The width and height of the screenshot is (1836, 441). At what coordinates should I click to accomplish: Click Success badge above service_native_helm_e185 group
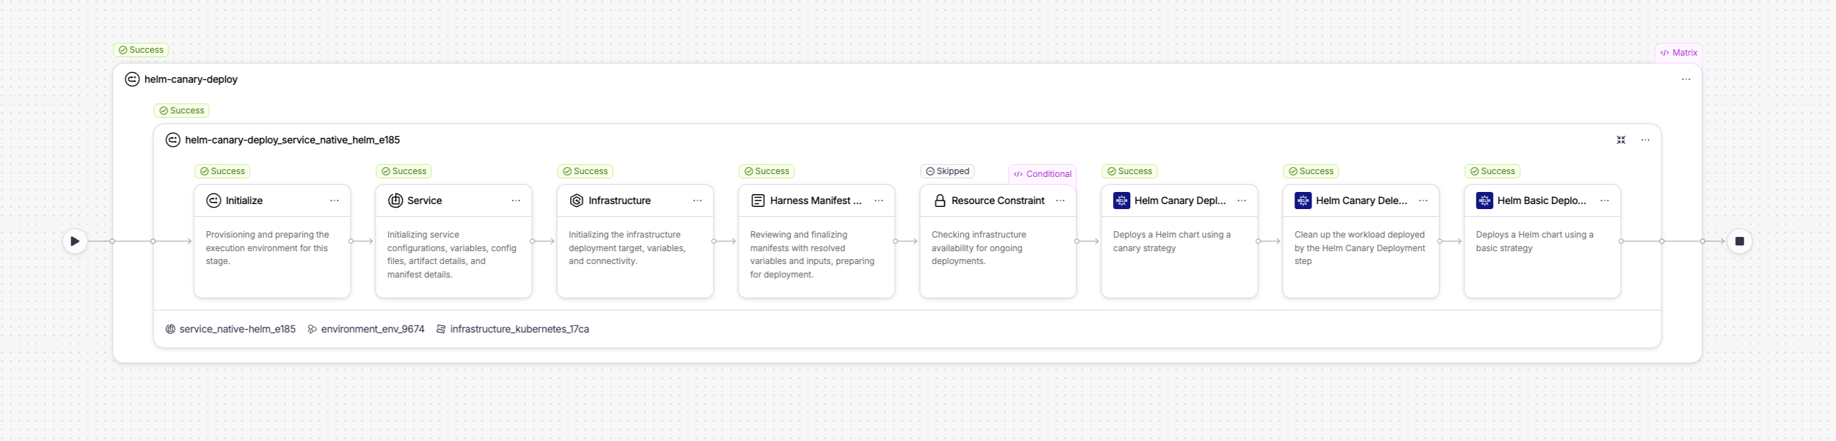tap(181, 111)
